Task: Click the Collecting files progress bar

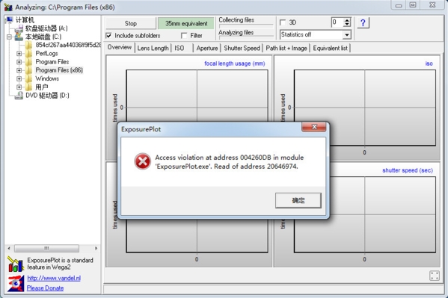Action: pyautogui.click(x=246, y=26)
